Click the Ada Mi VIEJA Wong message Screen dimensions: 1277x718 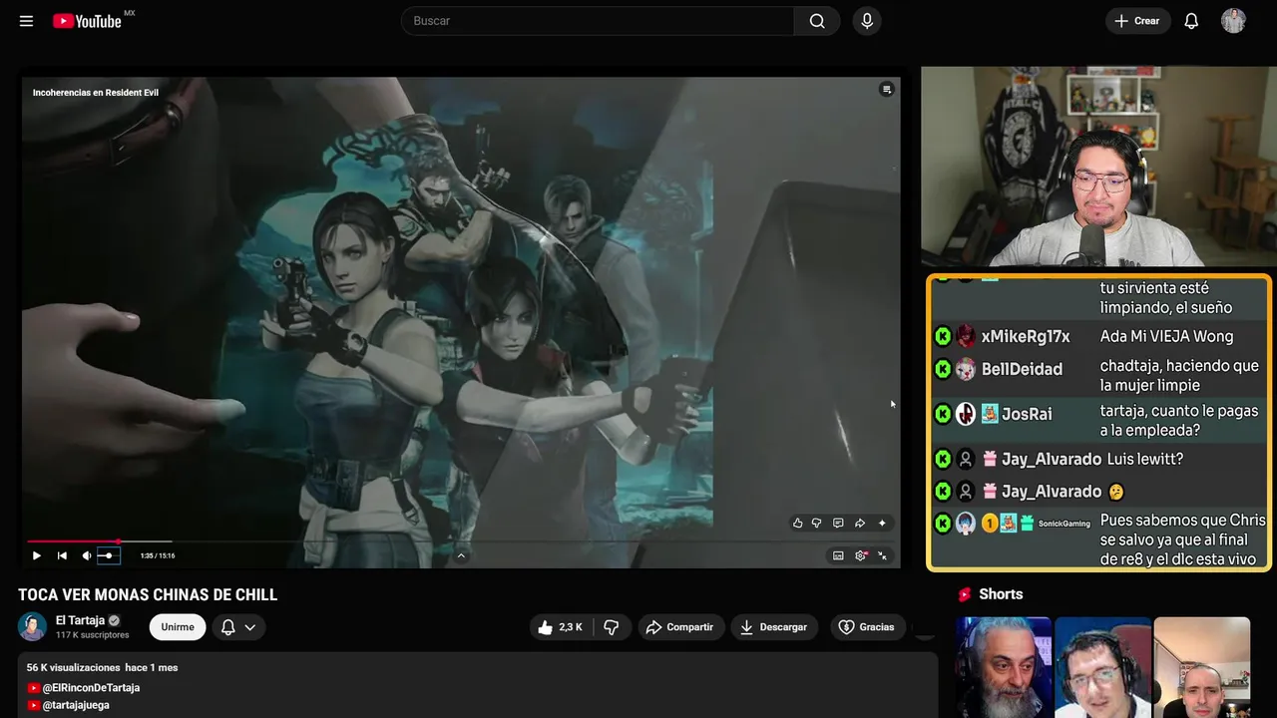pyautogui.click(x=1167, y=336)
